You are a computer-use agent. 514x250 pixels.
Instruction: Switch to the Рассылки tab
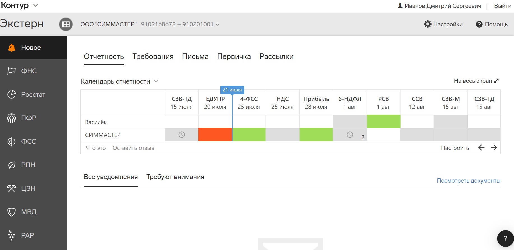(x=276, y=56)
